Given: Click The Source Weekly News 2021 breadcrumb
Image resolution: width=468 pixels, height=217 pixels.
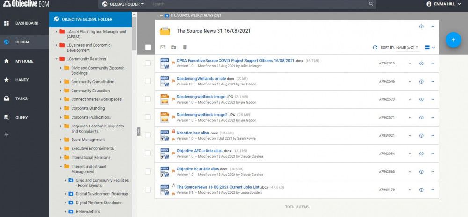Looking at the screenshot, I should [x=196, y=15].
